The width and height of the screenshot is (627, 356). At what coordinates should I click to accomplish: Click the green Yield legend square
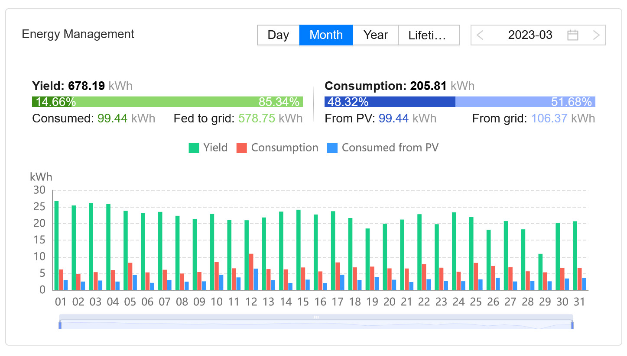coord(194,148)
